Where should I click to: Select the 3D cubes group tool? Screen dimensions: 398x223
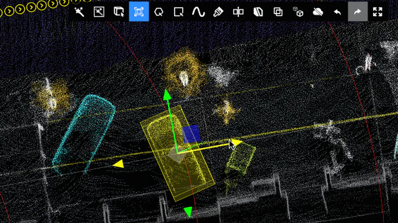(x=298, y=12)
